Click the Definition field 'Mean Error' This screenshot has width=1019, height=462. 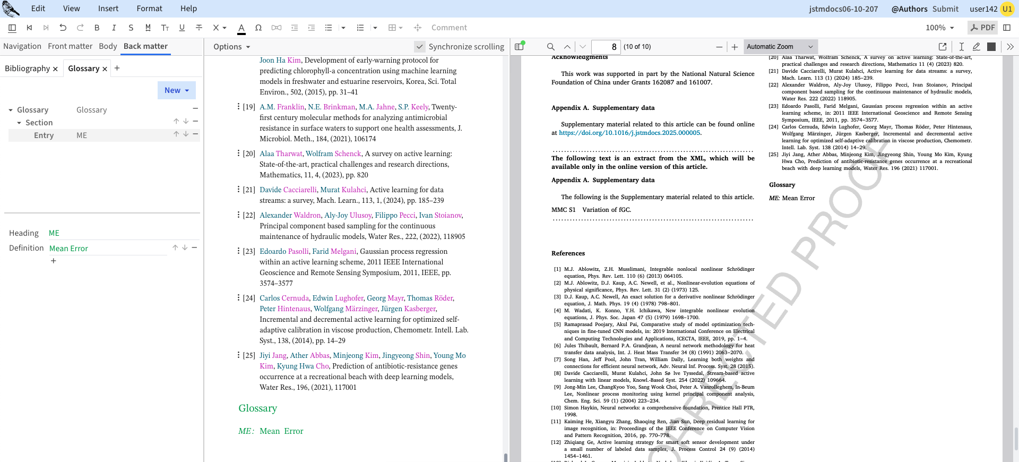(x=69, y=249)
